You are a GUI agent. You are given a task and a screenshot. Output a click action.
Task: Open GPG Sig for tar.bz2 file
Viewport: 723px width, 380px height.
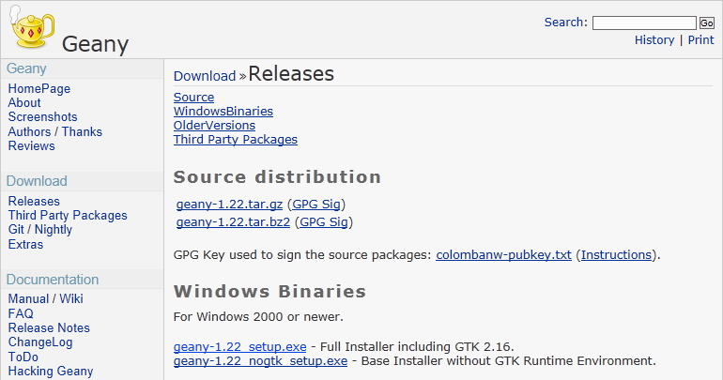coord(324,222)
